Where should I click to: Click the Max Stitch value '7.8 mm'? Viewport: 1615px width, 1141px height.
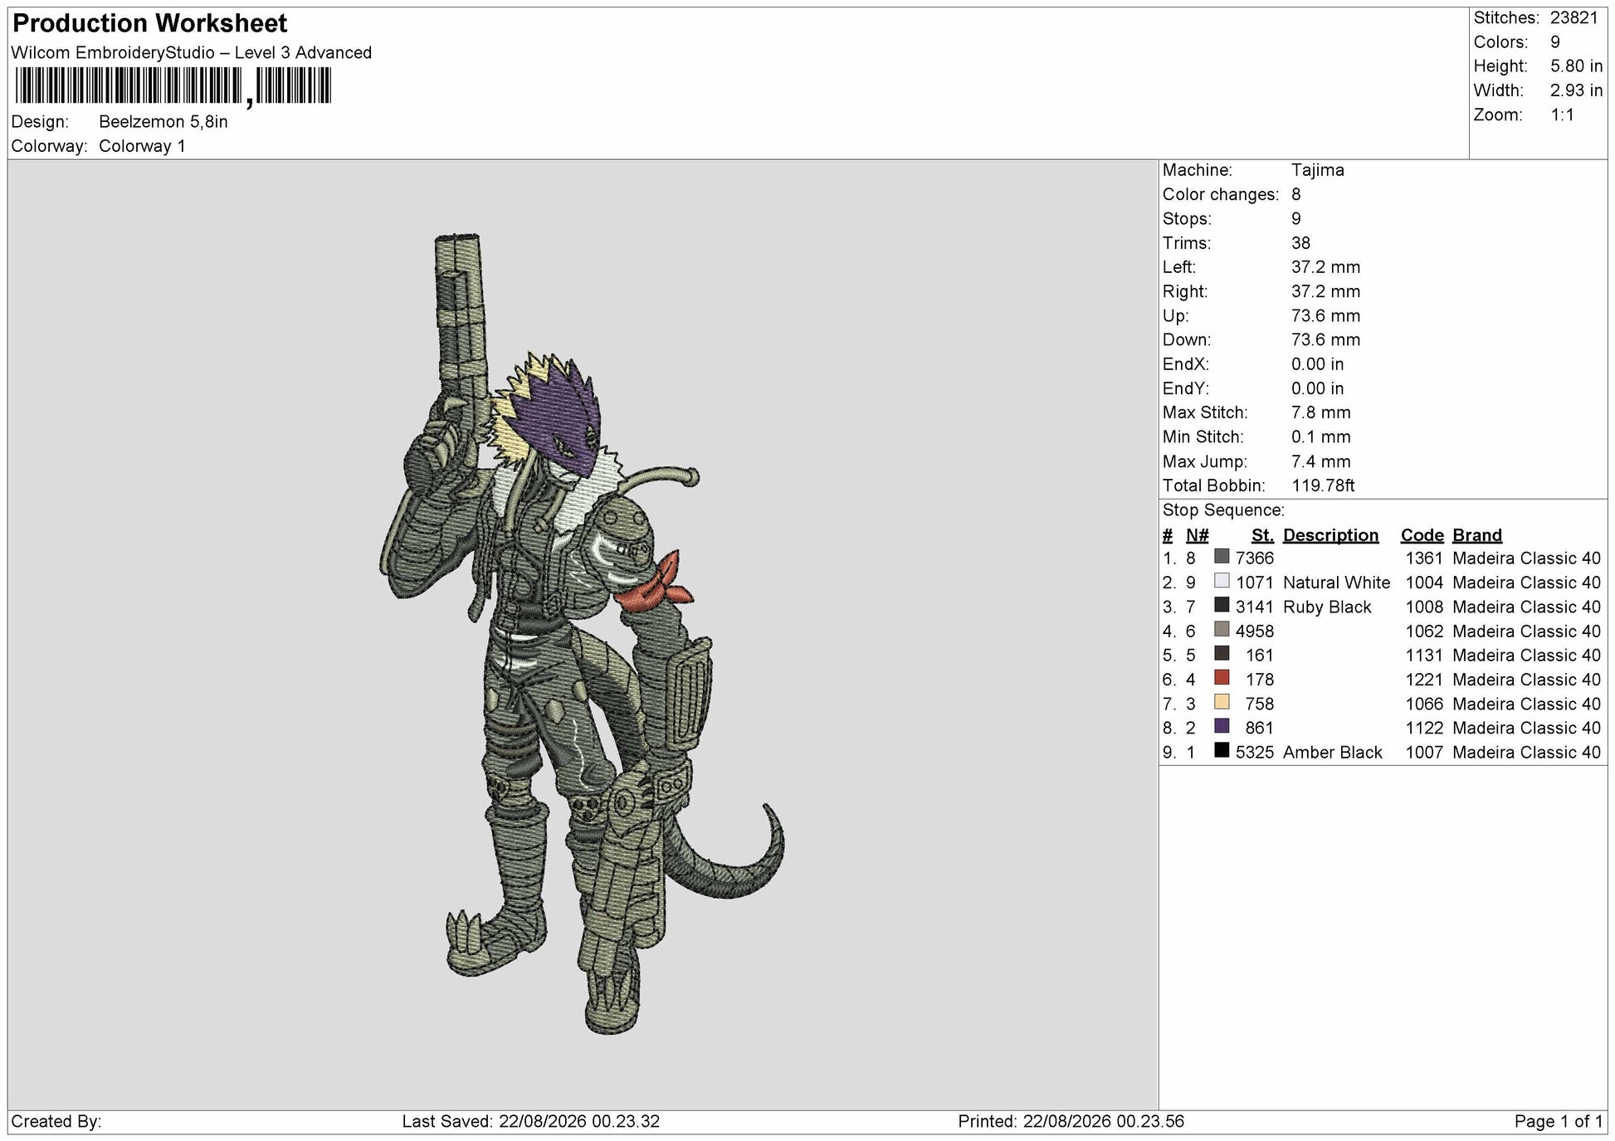[1321, 412]
